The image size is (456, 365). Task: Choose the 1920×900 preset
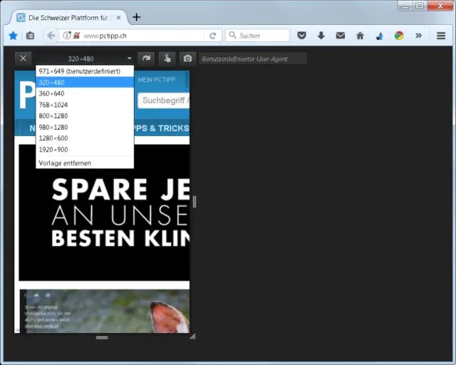click(x=53, y=150)
